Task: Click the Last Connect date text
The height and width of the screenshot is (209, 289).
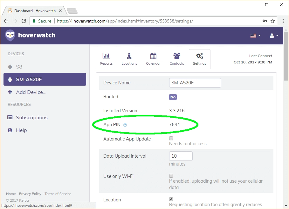Action: click(253, 62)
